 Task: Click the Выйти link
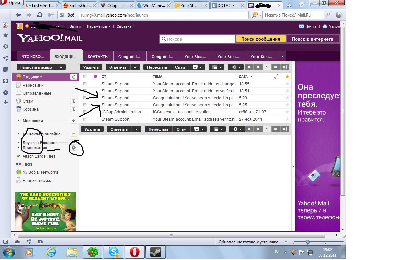pos(75,26)
